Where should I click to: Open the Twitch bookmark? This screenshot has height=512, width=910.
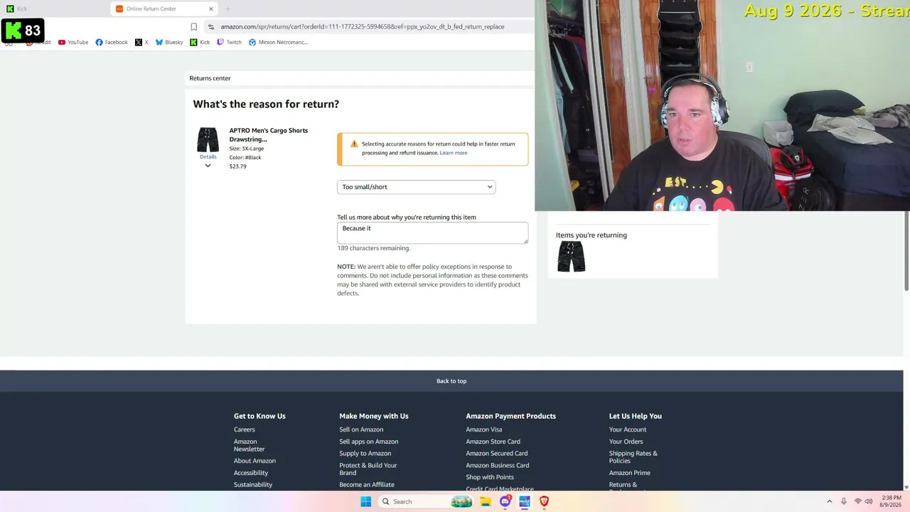coord(229,42)
